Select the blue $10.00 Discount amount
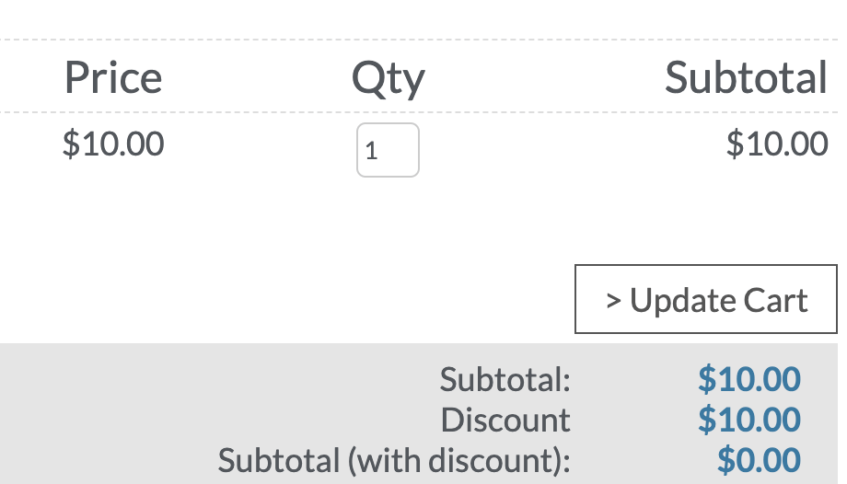 point(748,420)
